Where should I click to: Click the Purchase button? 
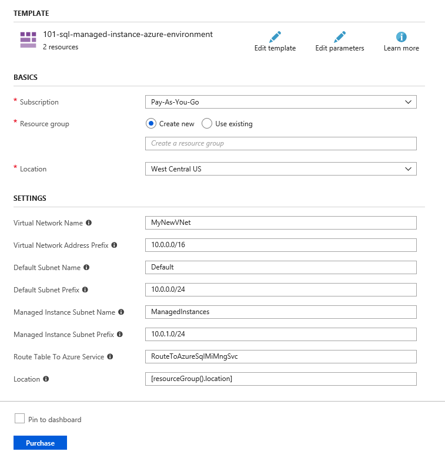tap(40, 443)
